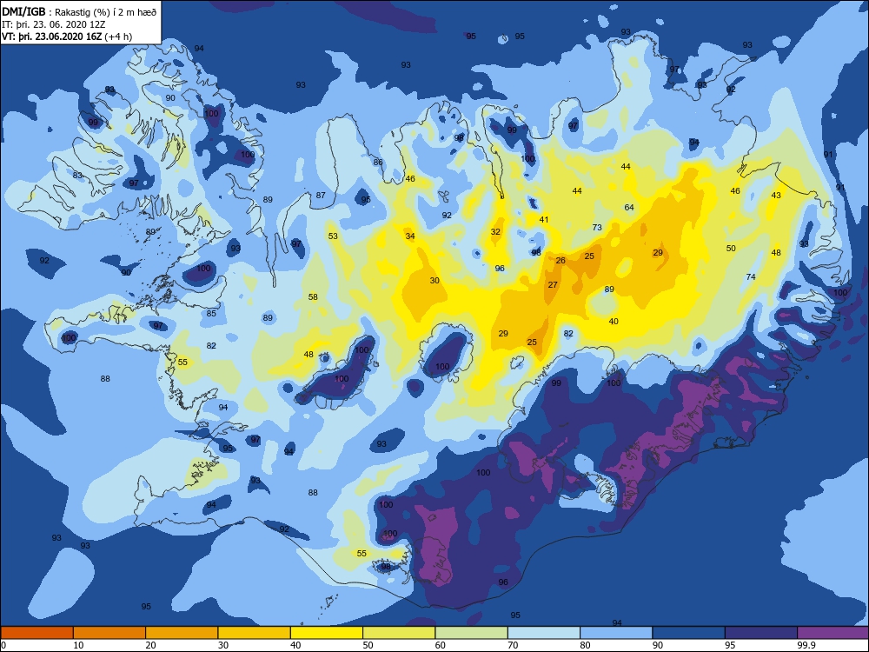Click the '70' legend tick label
869x652 pixels.
(x=514, y=645)
